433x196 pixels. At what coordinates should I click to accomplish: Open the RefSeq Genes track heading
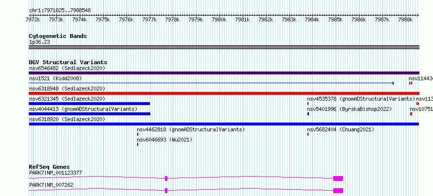tap(50, 167)
